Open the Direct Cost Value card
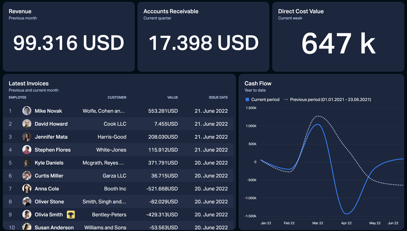The width and height of the screenshot is (407, 231). point(338,36)
